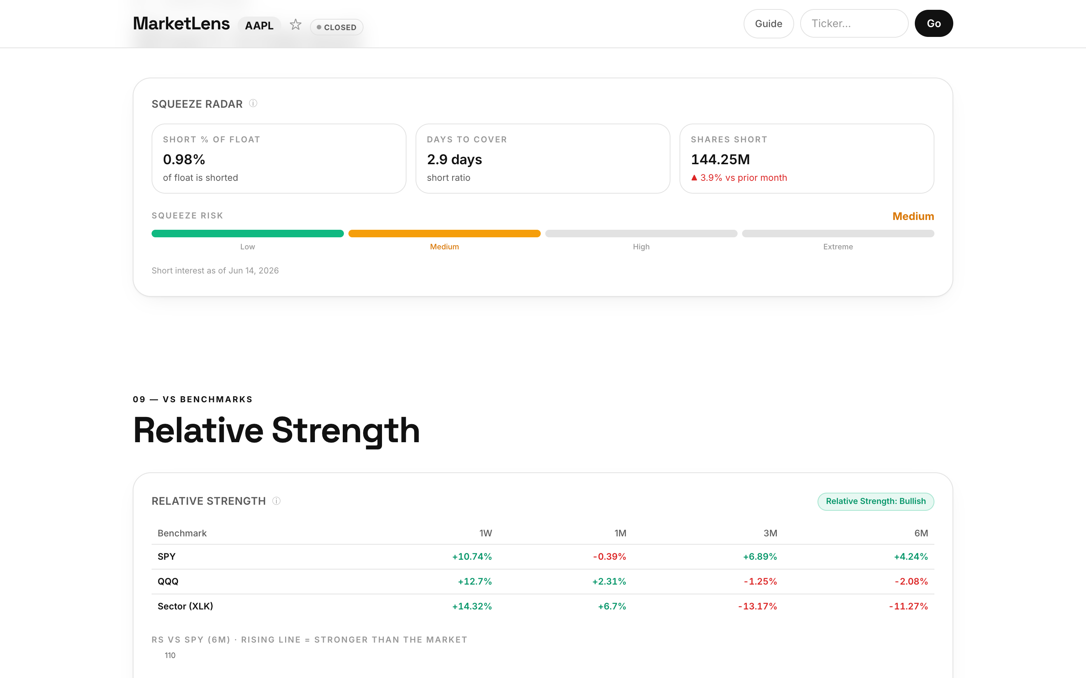
Task: Focus the Ticker search field
Action: (854, 24)
